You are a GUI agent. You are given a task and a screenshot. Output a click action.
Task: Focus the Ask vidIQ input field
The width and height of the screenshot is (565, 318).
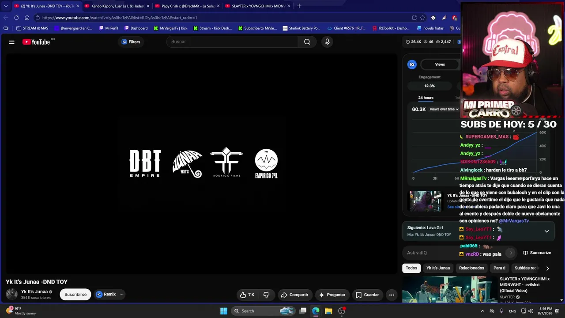455,253
